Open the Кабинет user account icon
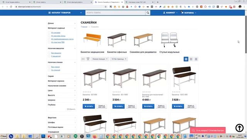 tap(164, 13)
